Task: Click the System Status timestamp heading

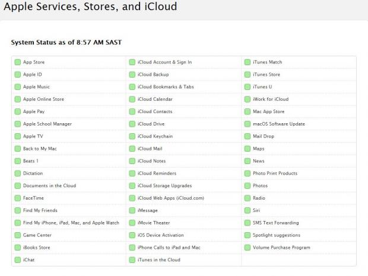Action: (66, 43)
